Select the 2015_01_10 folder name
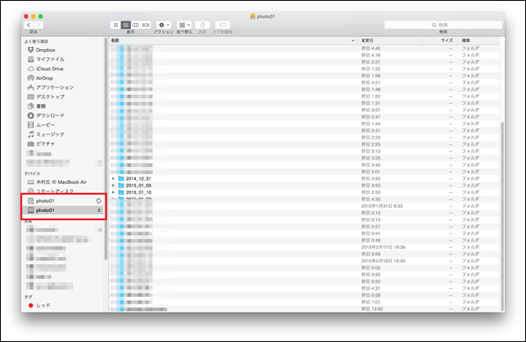The height and width of the screenshot is (342, 526). click(x=138, y=192)
